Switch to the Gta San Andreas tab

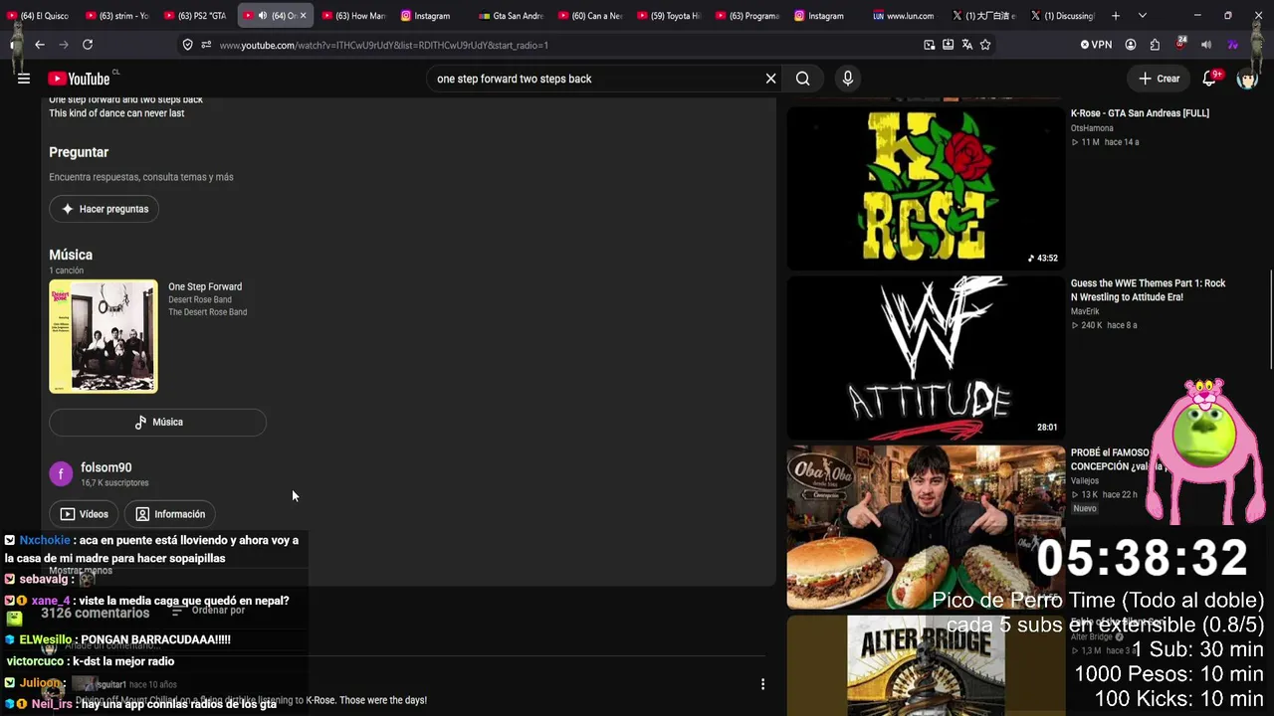(x=511, y=16)
